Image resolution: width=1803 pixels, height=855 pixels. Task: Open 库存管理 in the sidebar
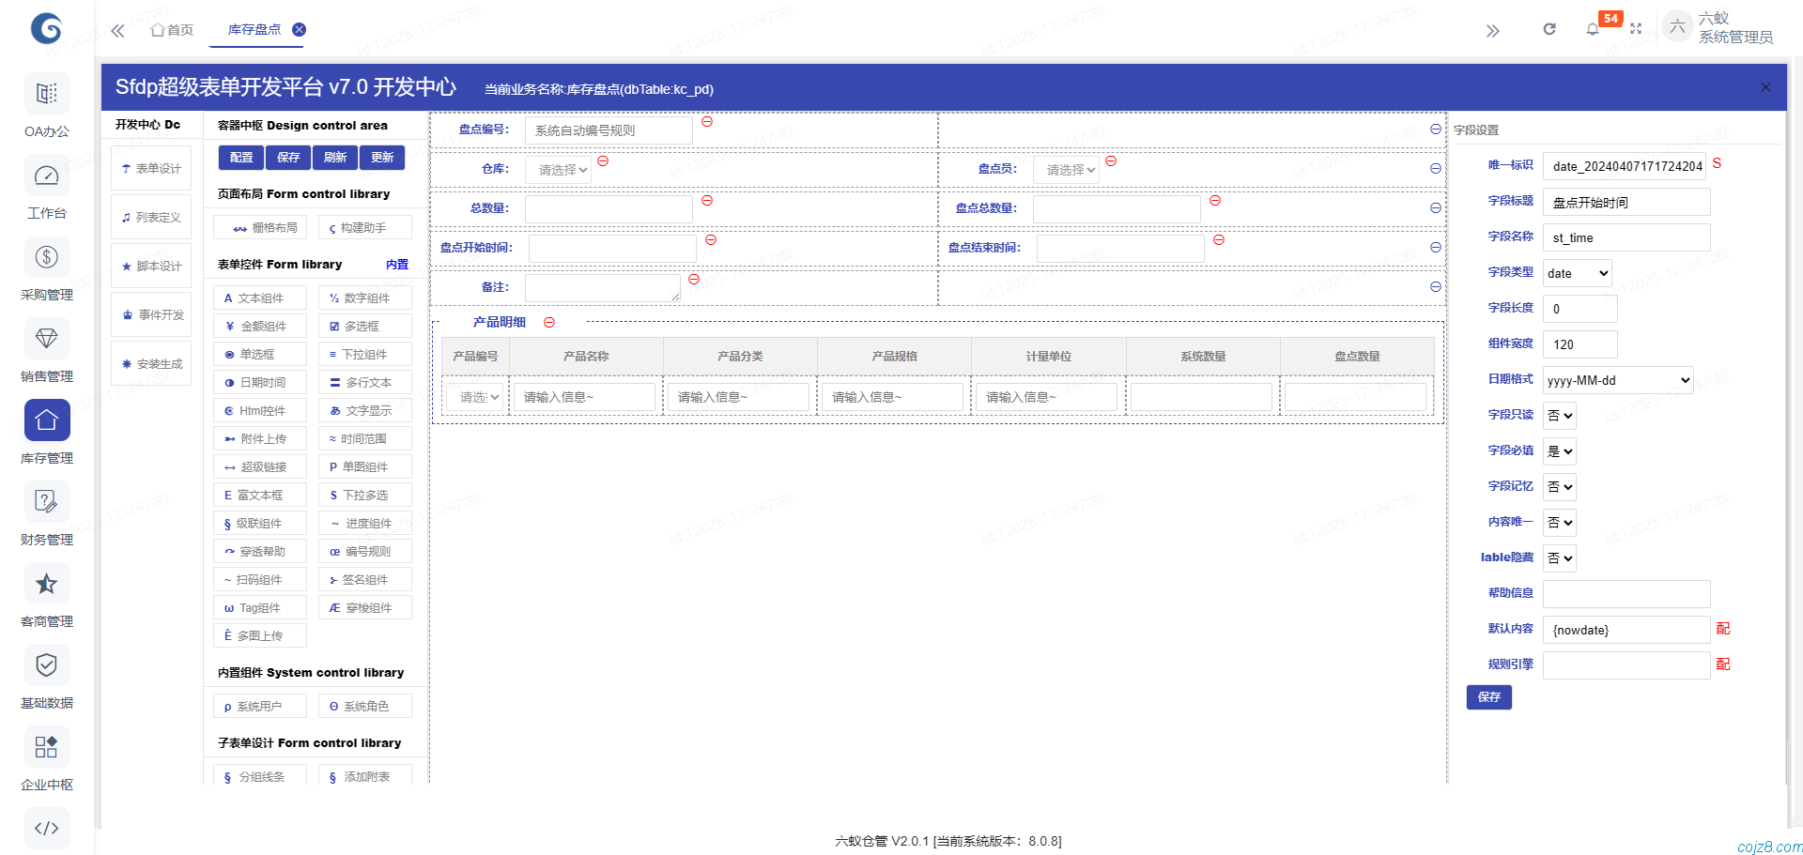pos(47,432)
